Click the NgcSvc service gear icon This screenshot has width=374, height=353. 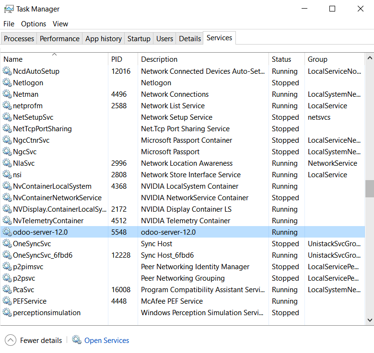coord(7,151)
